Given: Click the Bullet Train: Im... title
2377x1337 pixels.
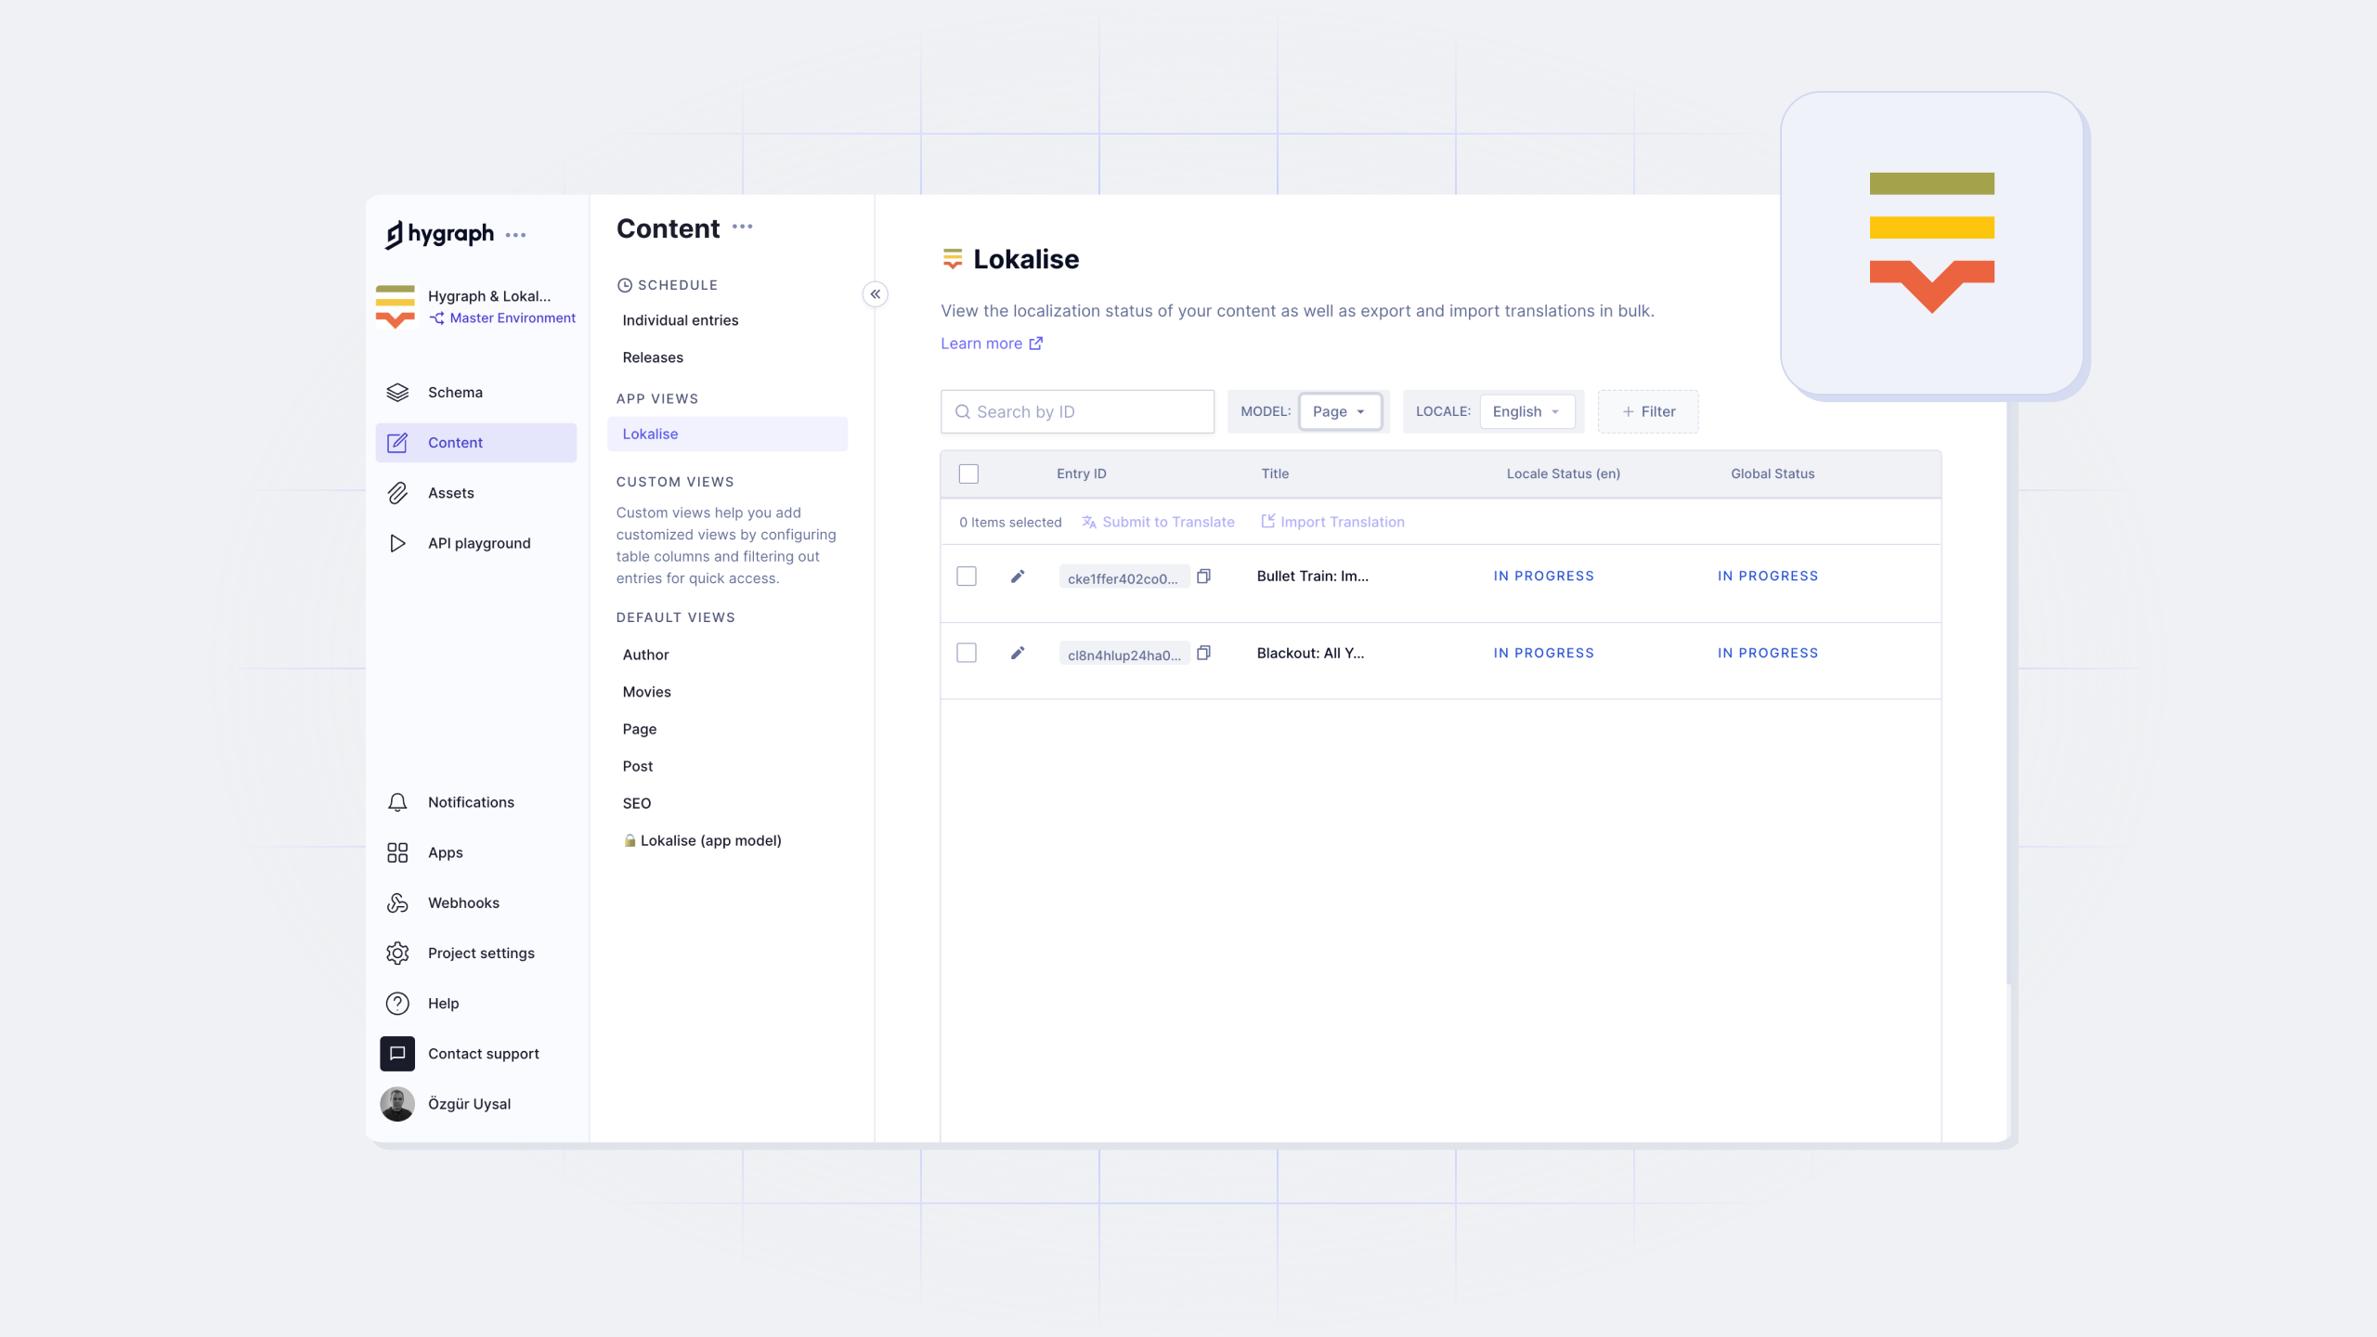Looking at the screenshot, I should click(x=1313, y=576).
